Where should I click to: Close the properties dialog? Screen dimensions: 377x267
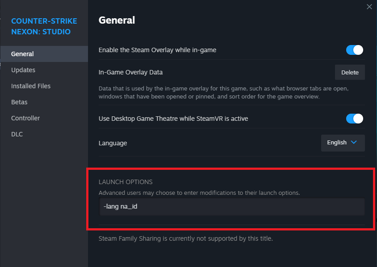click(x=369, y=7)
